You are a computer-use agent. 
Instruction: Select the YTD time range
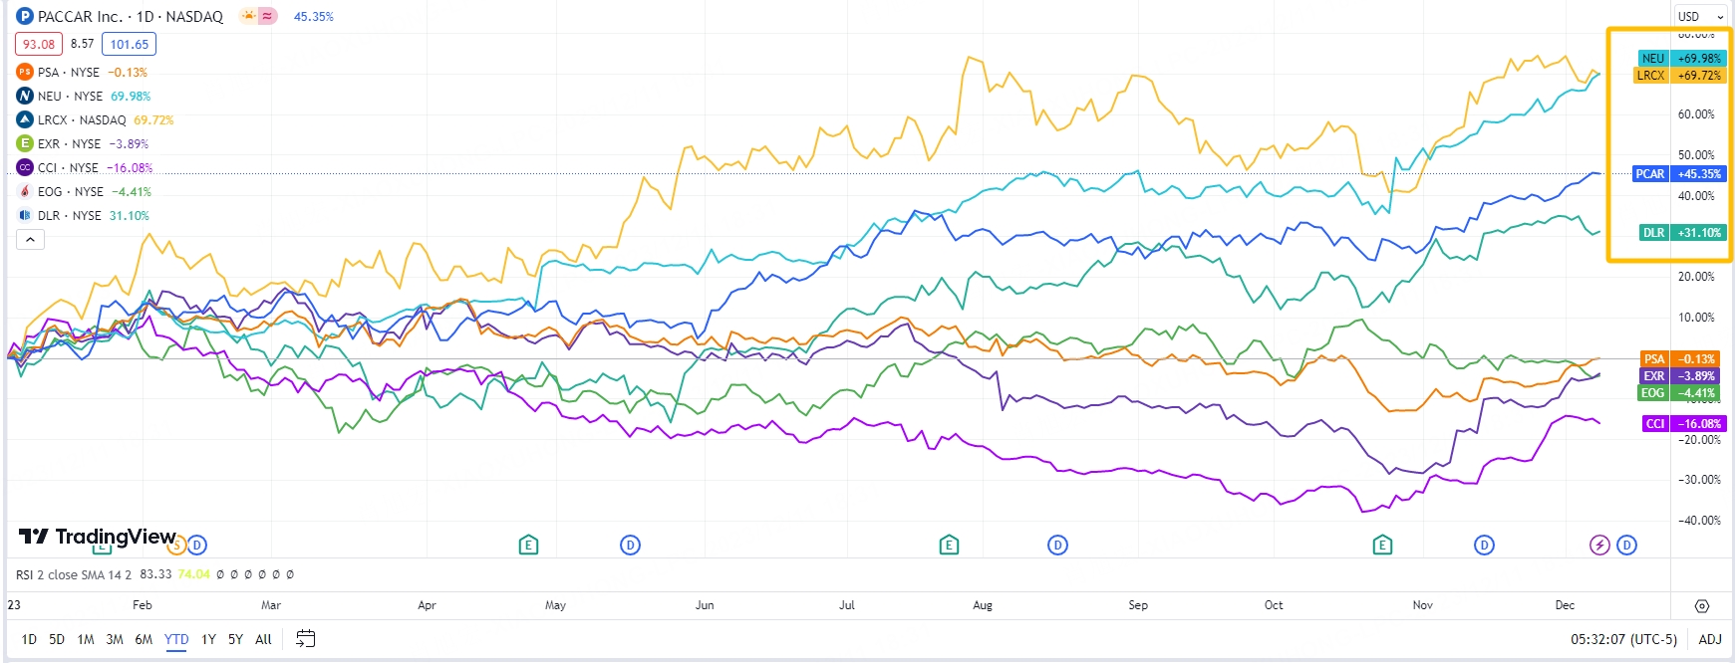point(176,639)
